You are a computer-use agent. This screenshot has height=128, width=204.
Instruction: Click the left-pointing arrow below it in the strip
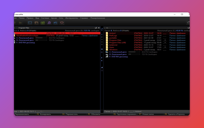pos(102,30)
